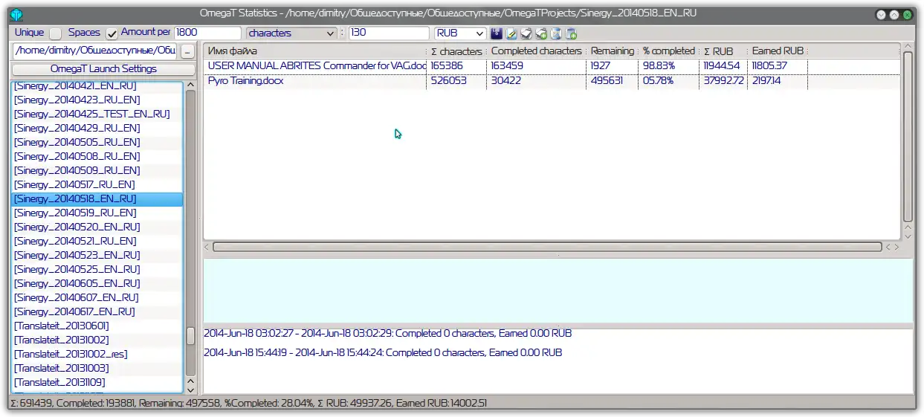The image size is (924, 417).
Task: Click the document icon with green plus
Action: [x=571, y=33]
